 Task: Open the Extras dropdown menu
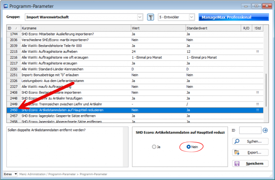point(10,174)
